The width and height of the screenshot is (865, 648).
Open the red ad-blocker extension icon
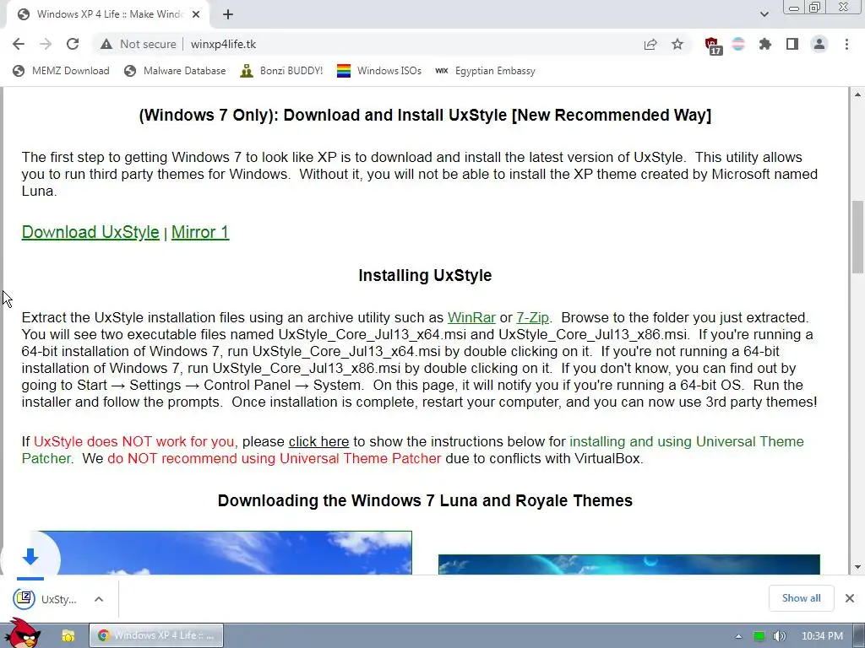[x=712, y=46]
